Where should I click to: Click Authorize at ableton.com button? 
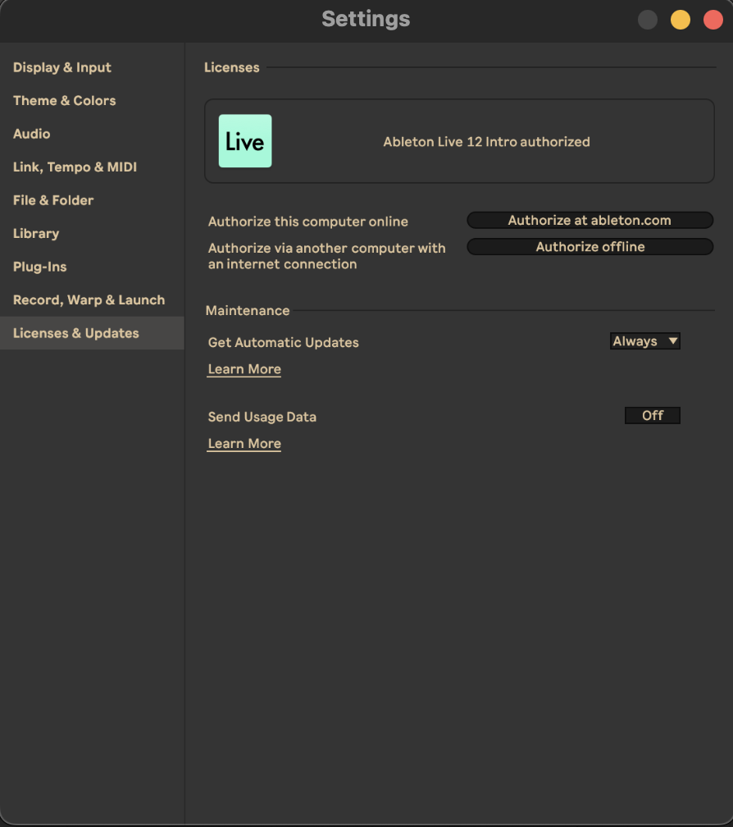(590, 220)
